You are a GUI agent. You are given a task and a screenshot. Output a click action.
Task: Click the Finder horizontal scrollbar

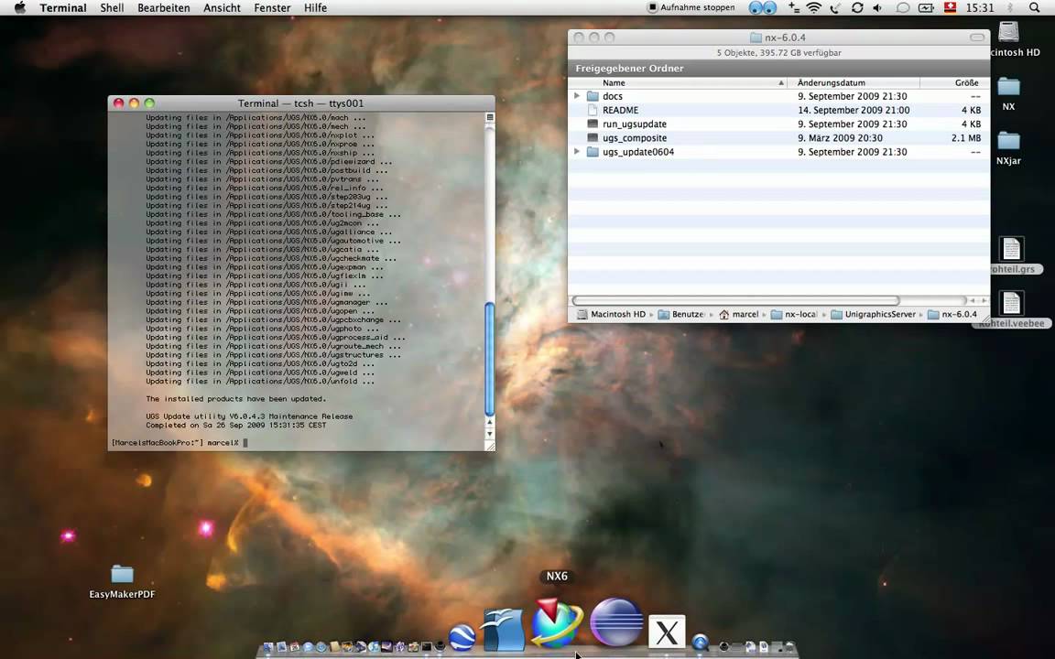pyautogui.click(x=735, y=300)
